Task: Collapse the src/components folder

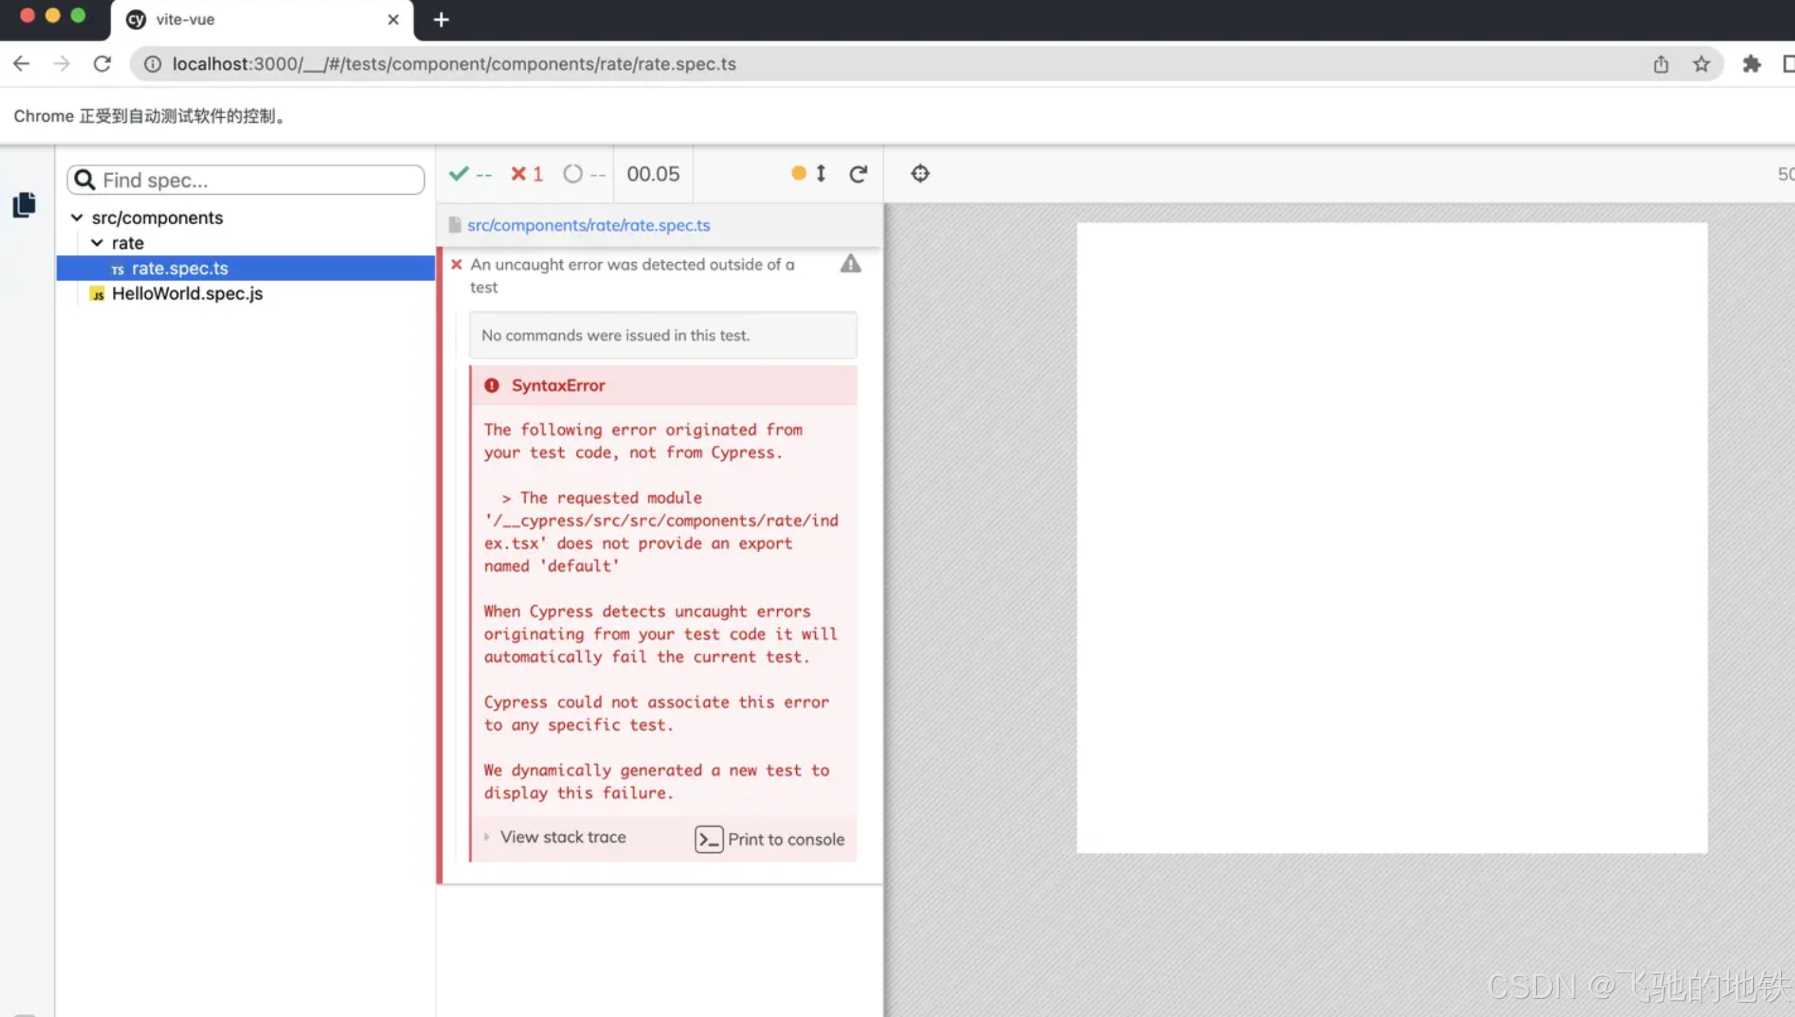Action: click(77, 218)
